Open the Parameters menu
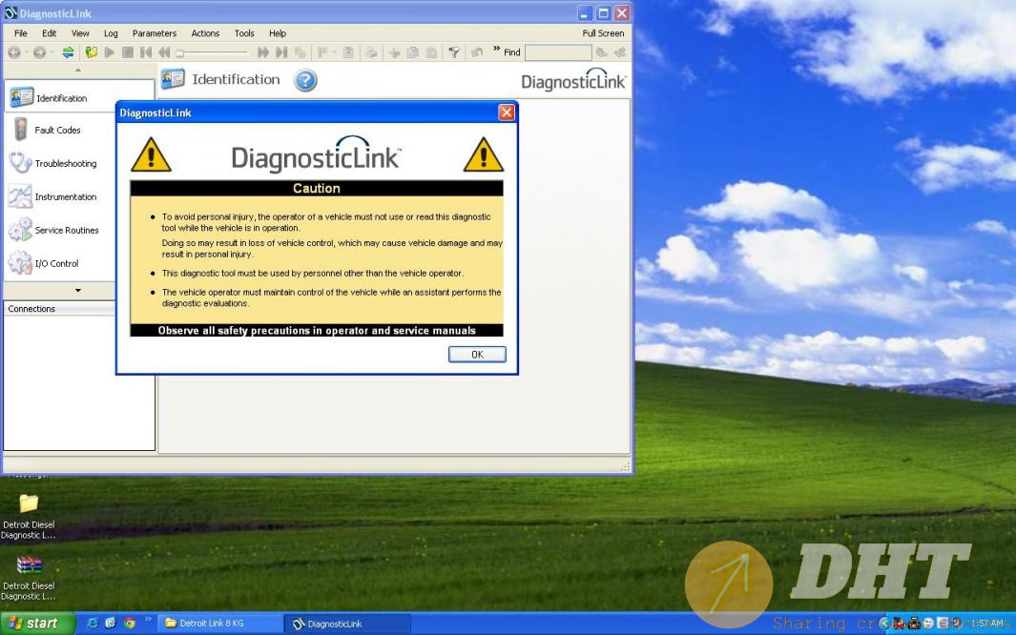The height and width of the screenshot is (635, 1016). [154, 33]
